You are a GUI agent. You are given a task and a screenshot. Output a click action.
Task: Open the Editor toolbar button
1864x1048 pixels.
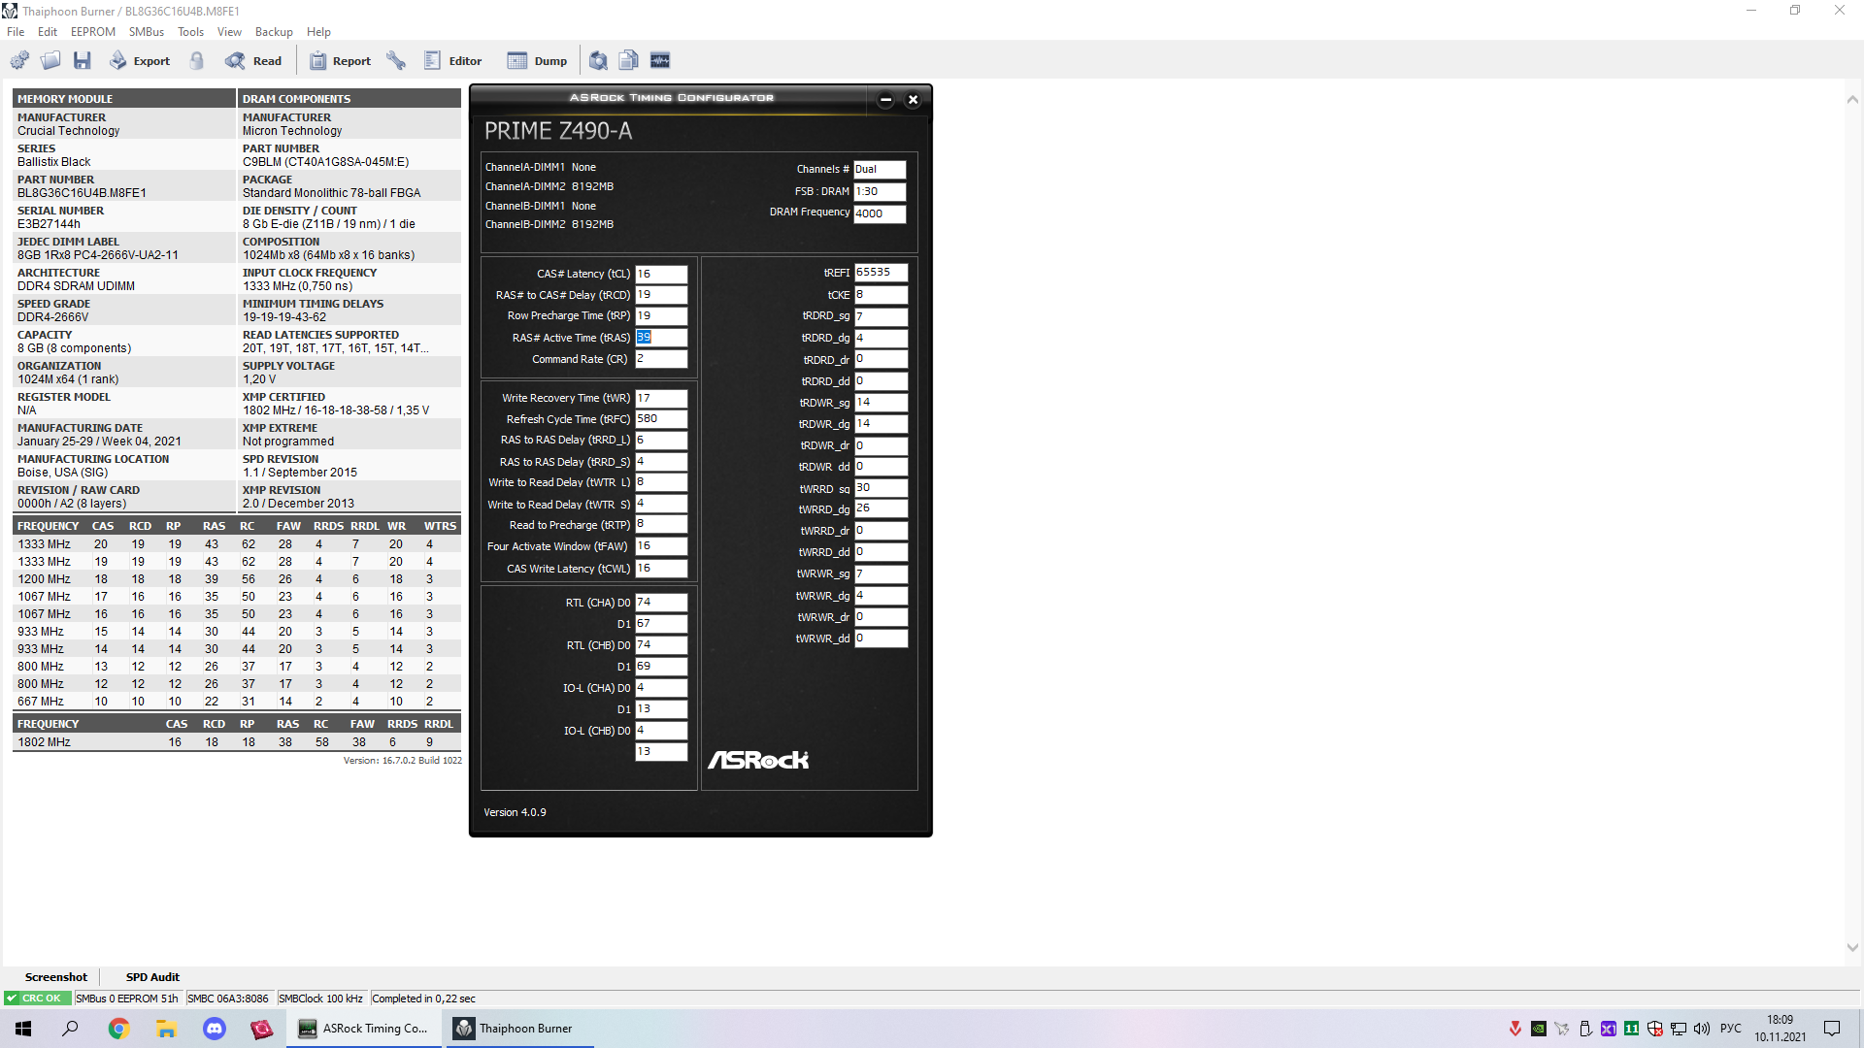452,60
